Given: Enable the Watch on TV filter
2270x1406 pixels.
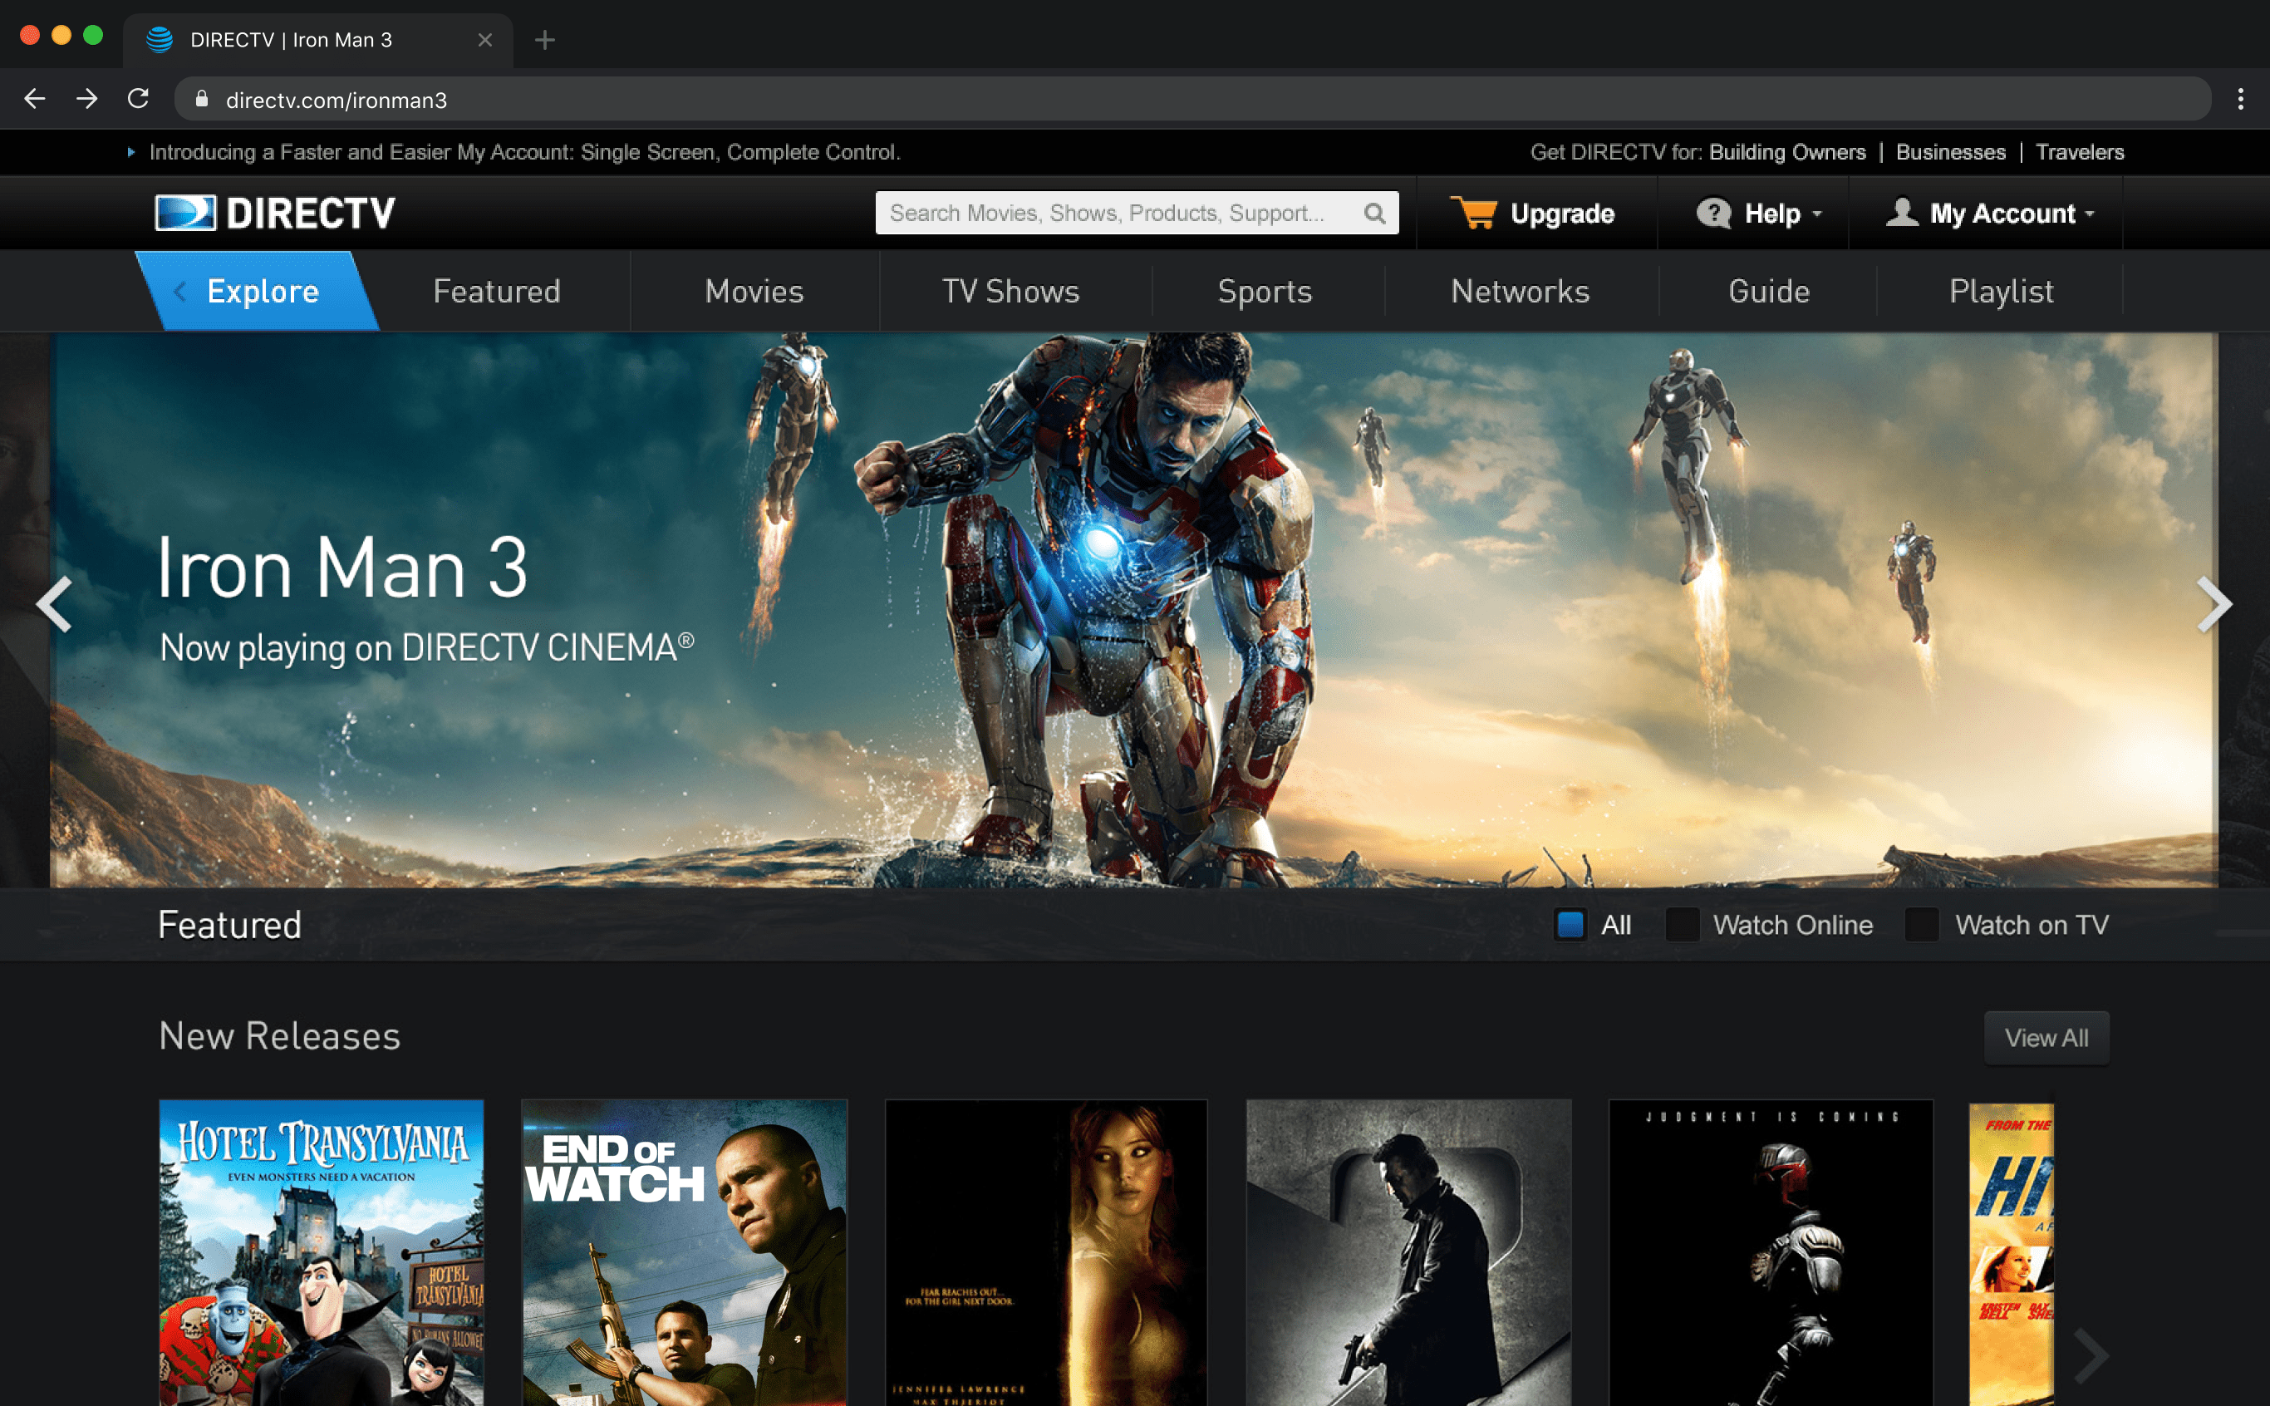Looking at the screenshot, I should pos(1921,924).
